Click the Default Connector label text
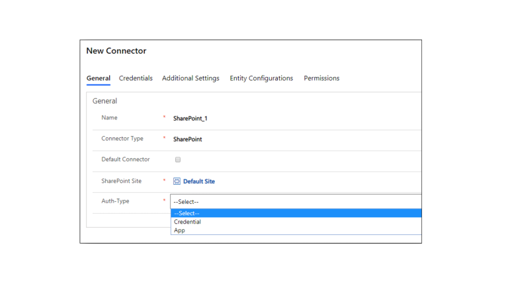529x297 pixels. [x=126, y=160]
